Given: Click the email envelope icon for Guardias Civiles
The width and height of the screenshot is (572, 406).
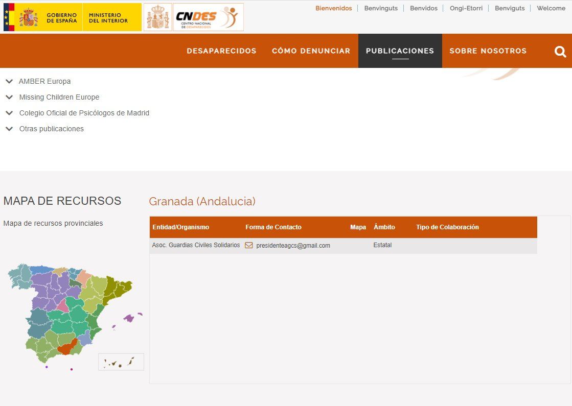Looking at the screenshot, I should point(249,245).
